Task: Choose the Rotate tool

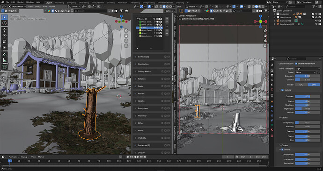Action: coord(5,36)
